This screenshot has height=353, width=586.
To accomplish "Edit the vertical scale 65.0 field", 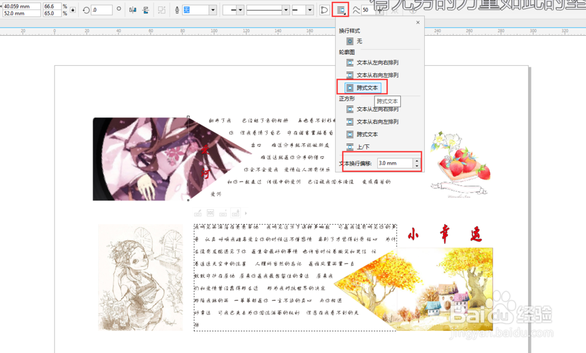I will 52,13.
